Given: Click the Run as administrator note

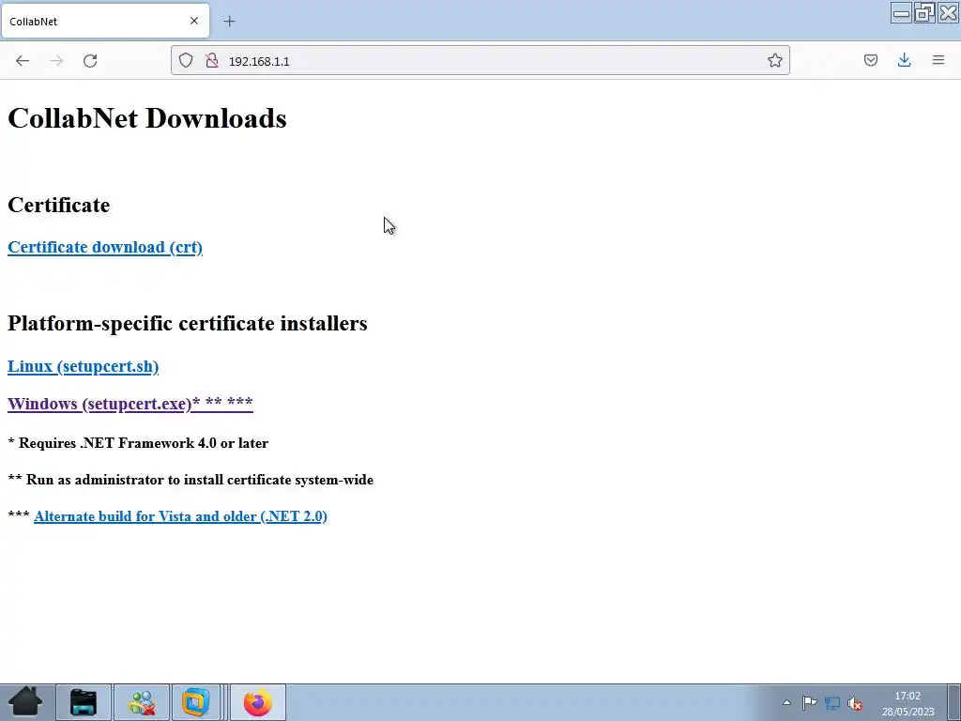Looking at the screenshot, I should coord(191,480).
